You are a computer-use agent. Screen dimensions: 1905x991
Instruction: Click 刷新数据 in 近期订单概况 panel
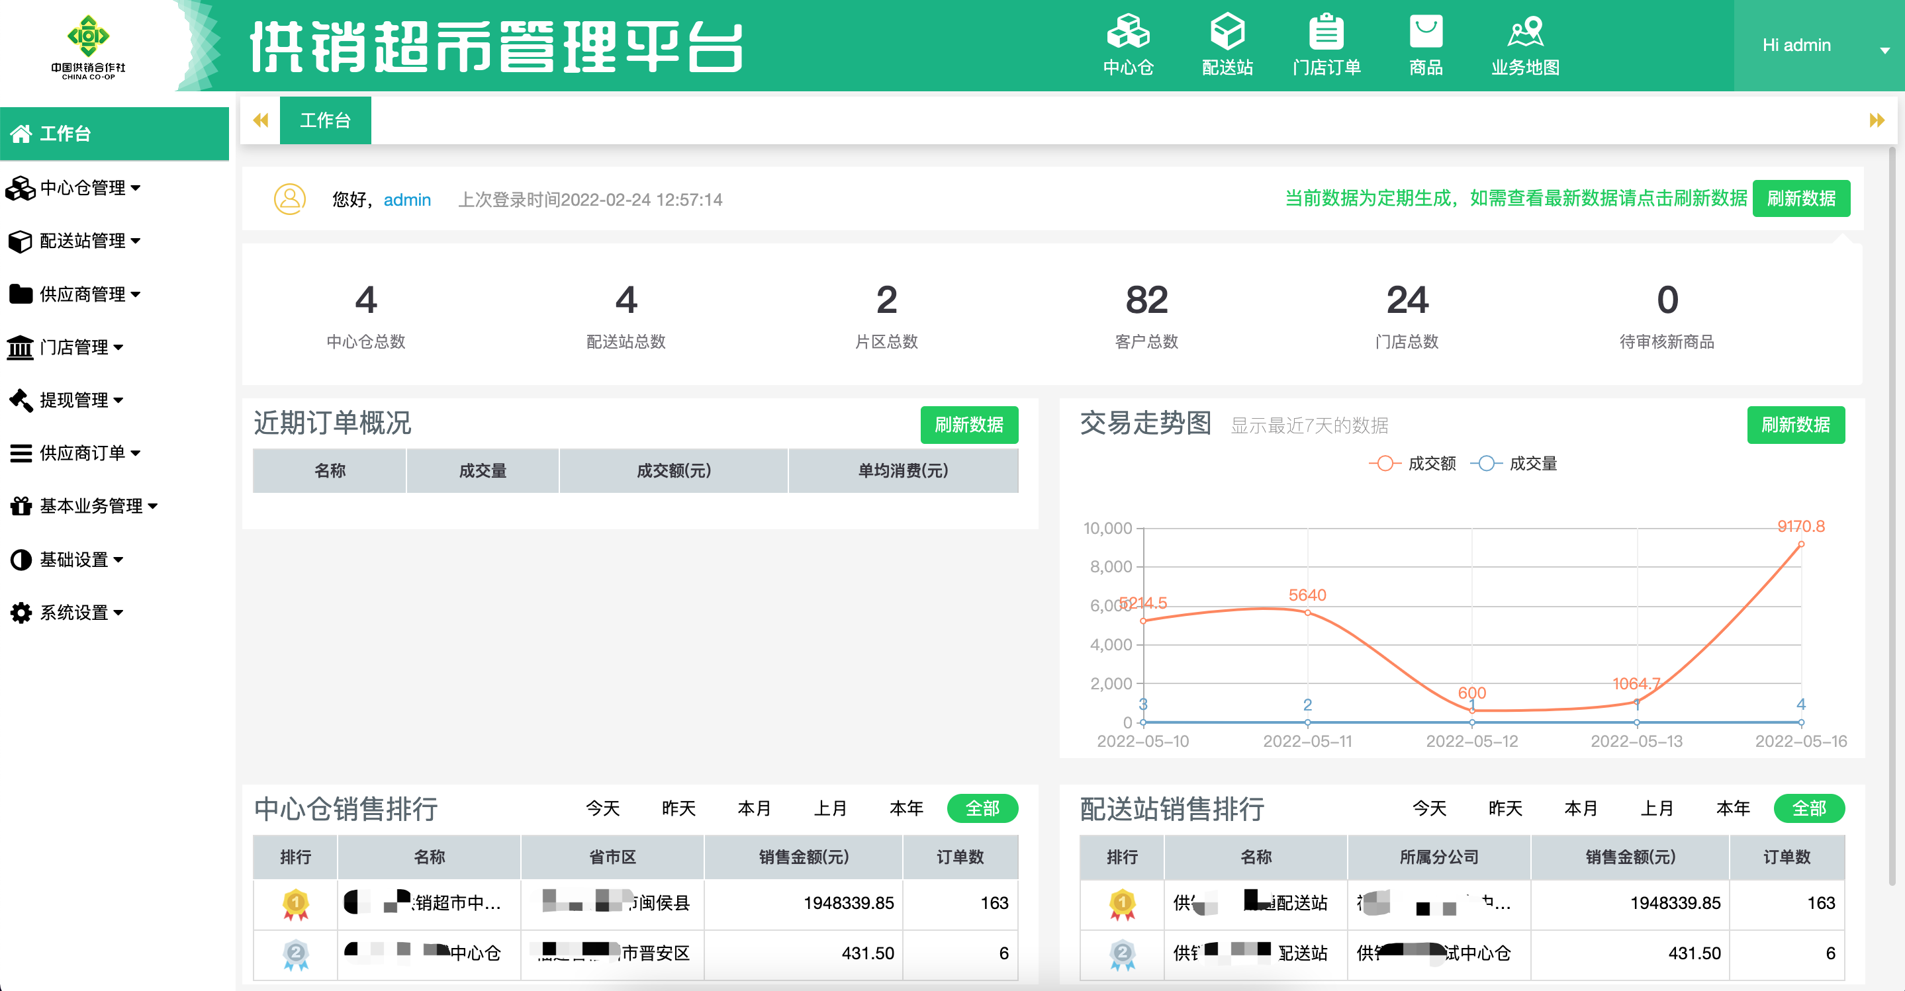point(969,425)
